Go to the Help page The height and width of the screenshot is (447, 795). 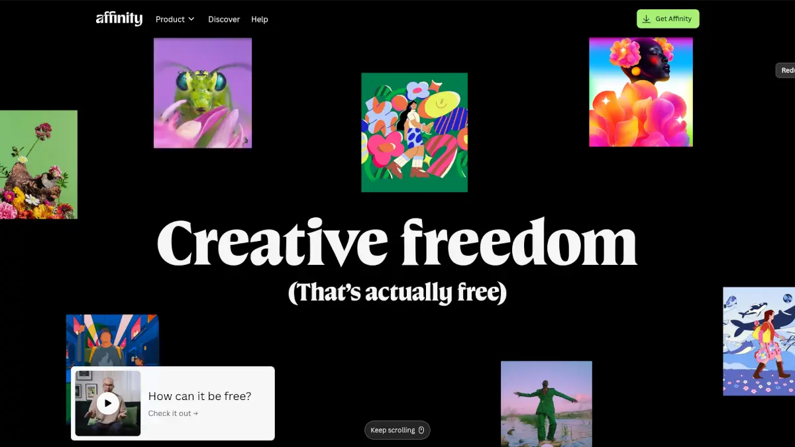260,19
